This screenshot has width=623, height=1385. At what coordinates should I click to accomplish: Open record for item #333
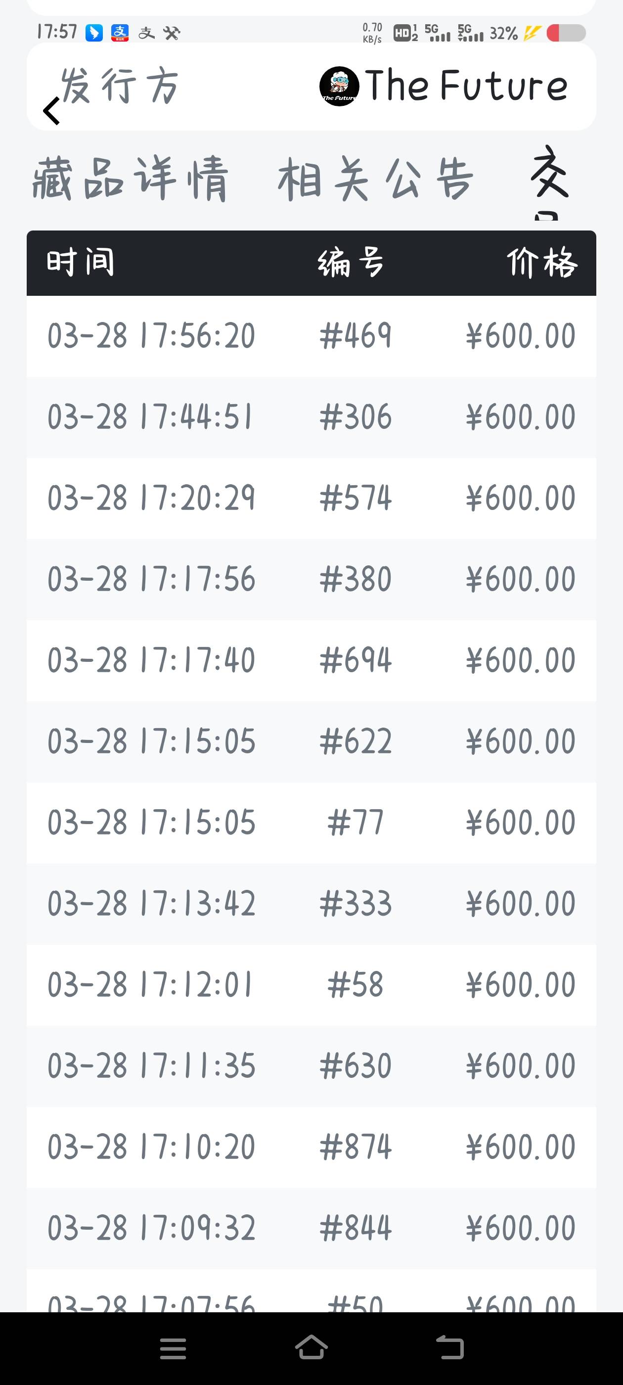click(311, 903)
